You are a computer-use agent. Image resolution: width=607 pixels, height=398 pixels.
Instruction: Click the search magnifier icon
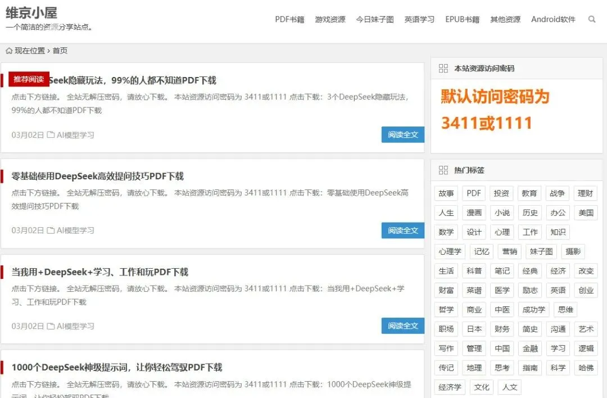click(591, 19)
